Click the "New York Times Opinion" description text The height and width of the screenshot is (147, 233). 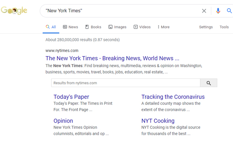point(75,127)
